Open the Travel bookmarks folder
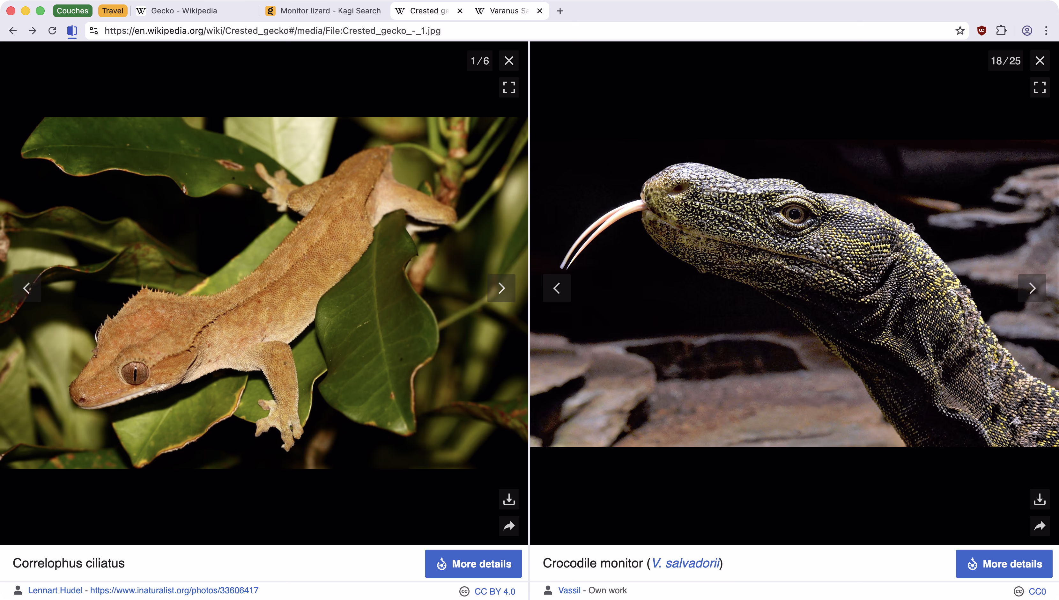1059x600 pixels. click(112, 11)
